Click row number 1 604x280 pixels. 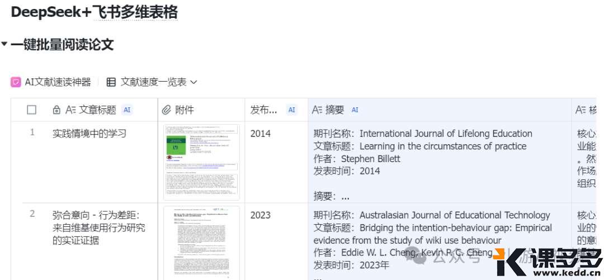[32, 132]
